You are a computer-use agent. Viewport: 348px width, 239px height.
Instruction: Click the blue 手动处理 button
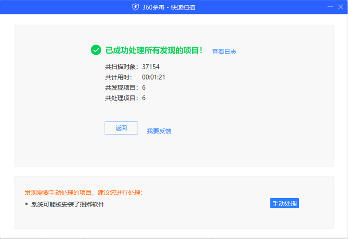click(x=284, y=203)
